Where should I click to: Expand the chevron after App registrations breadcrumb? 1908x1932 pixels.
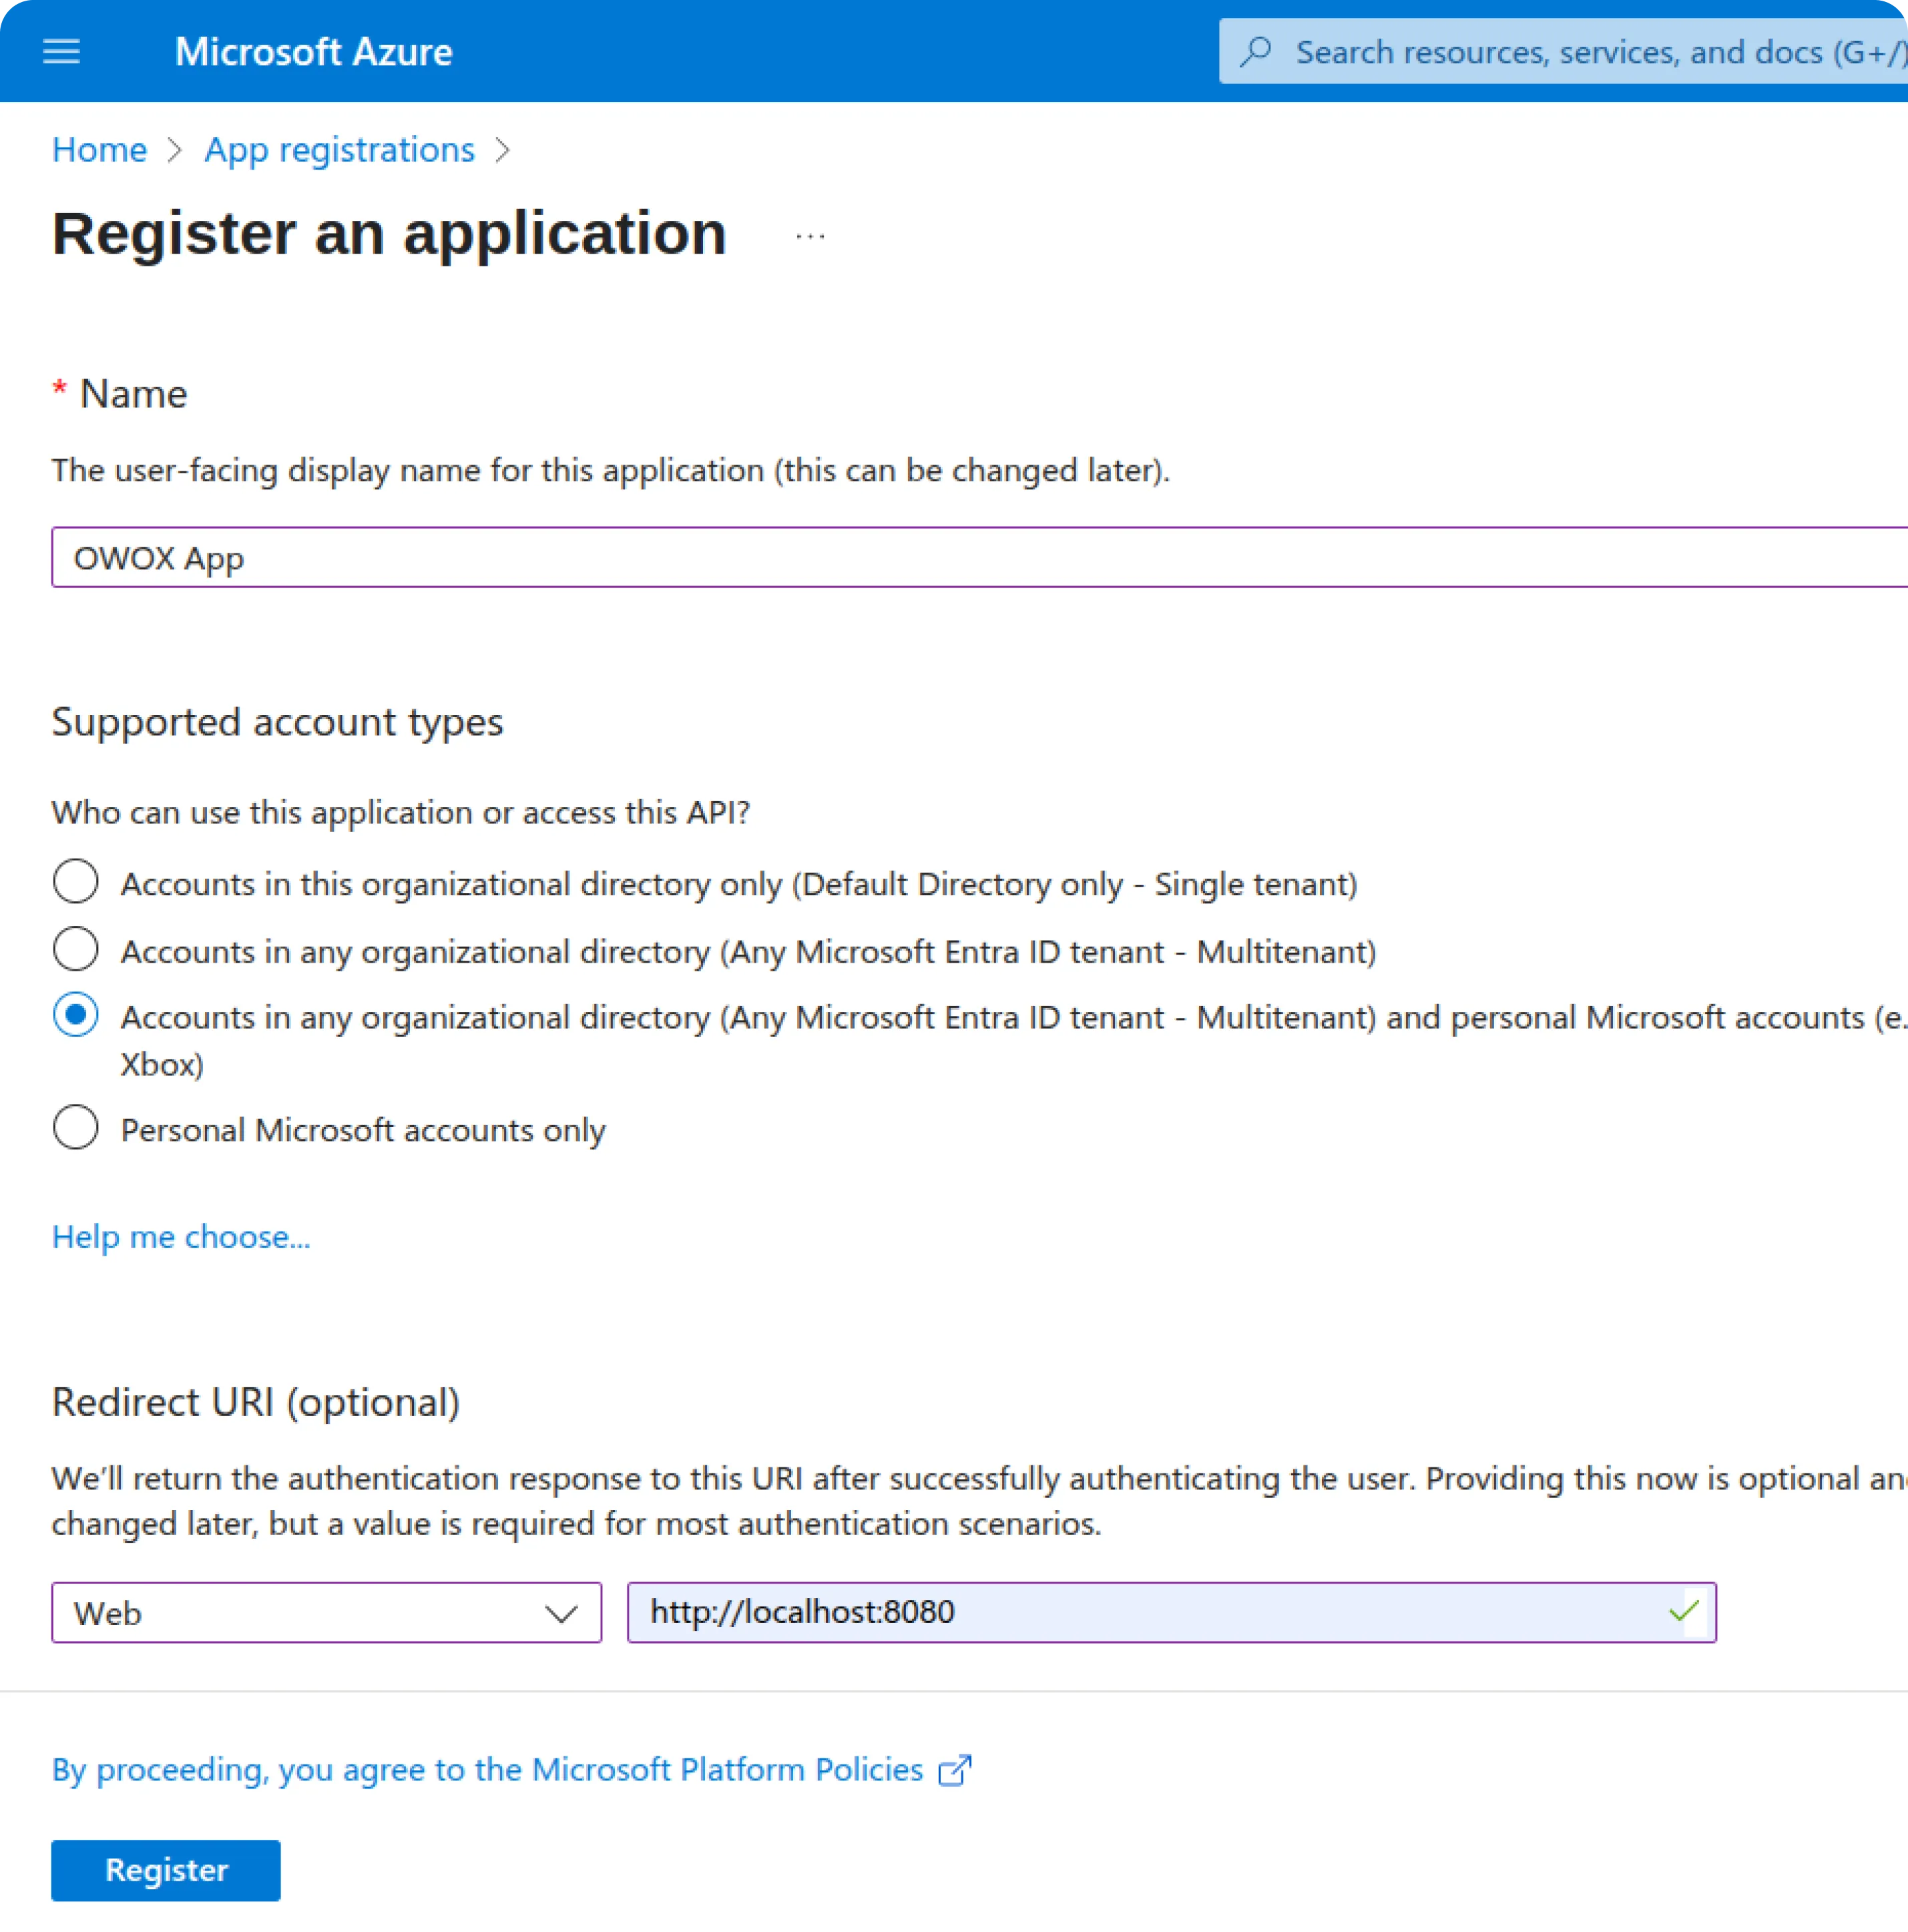click(504, 149)
